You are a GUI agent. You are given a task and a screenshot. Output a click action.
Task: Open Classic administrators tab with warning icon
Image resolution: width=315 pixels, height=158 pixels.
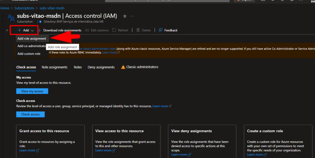click(x=140, y=67)
